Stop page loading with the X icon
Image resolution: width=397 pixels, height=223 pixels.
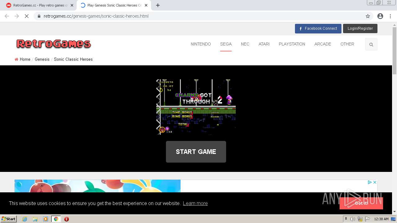point(27,16)
